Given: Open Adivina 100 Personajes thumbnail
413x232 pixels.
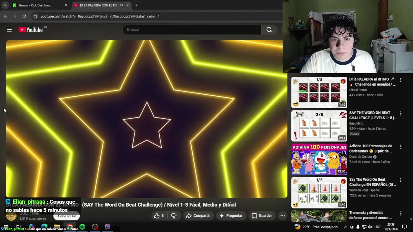Looking at the screenshot, I should [x=319, y=159].
